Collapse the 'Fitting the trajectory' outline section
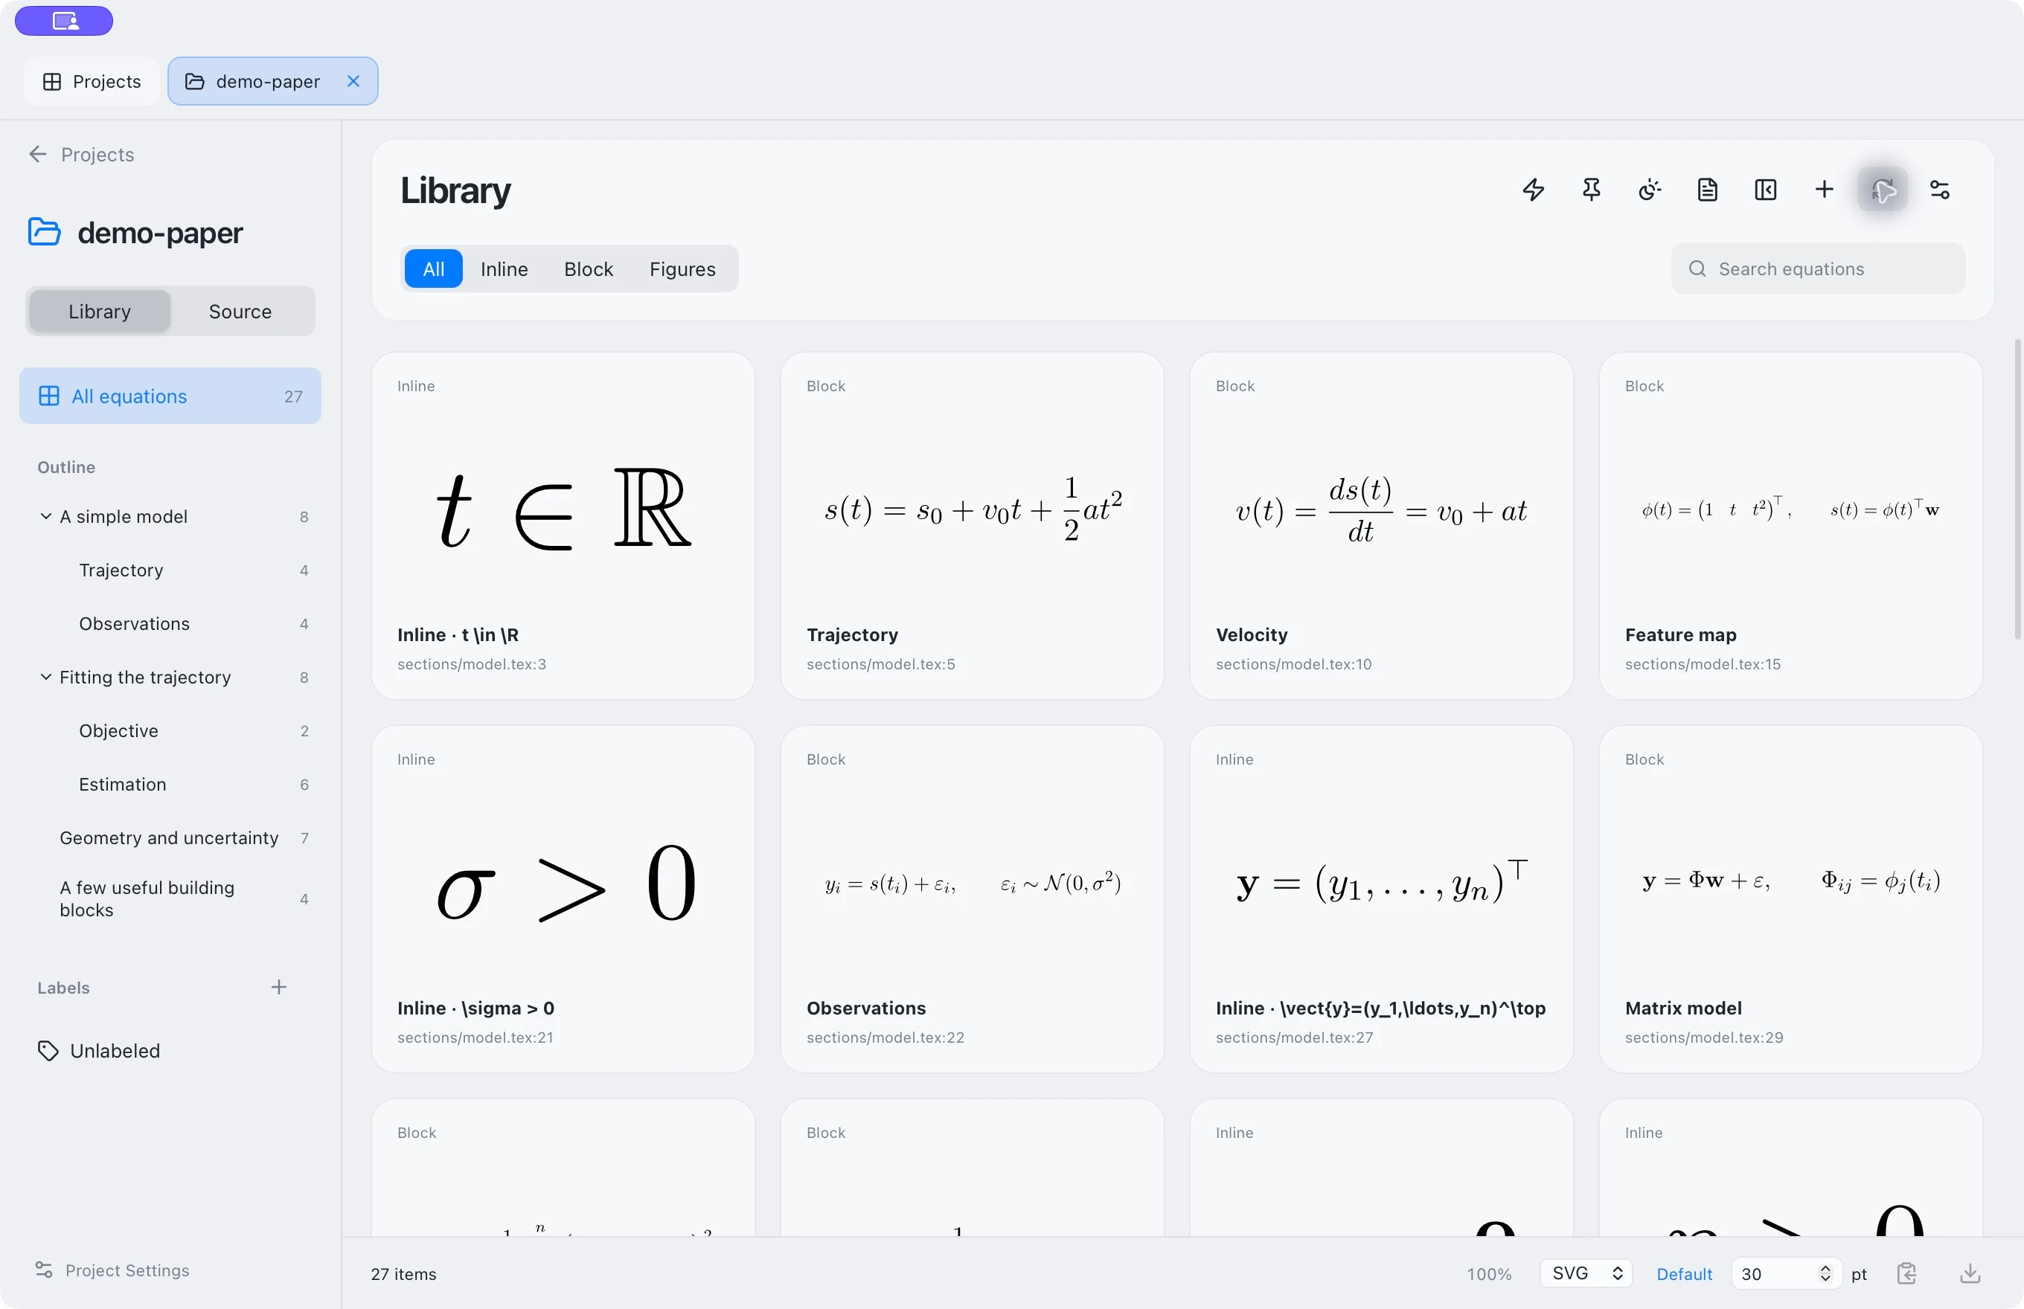The height and width of the screenshot is (1309, 2024). tap(46, 677)
